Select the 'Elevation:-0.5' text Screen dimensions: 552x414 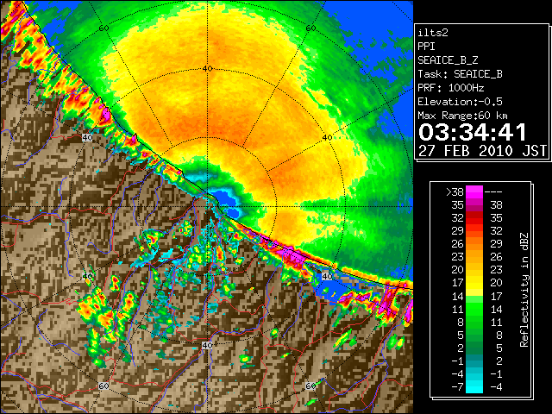coord(460,102)
